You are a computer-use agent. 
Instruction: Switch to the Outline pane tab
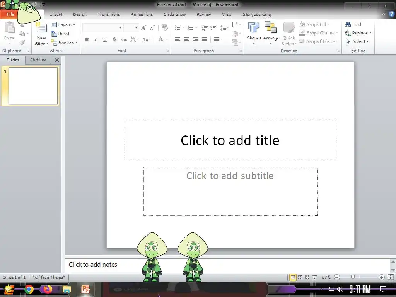[38, 60]
